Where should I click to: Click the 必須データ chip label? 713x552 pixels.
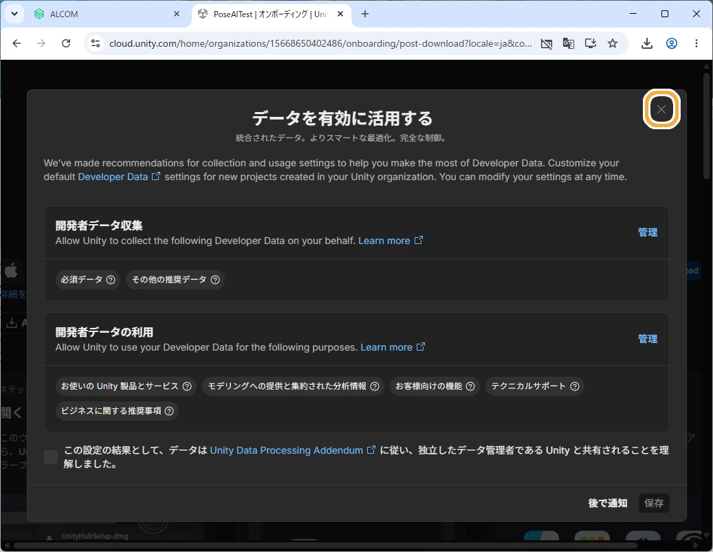[81, 280]
